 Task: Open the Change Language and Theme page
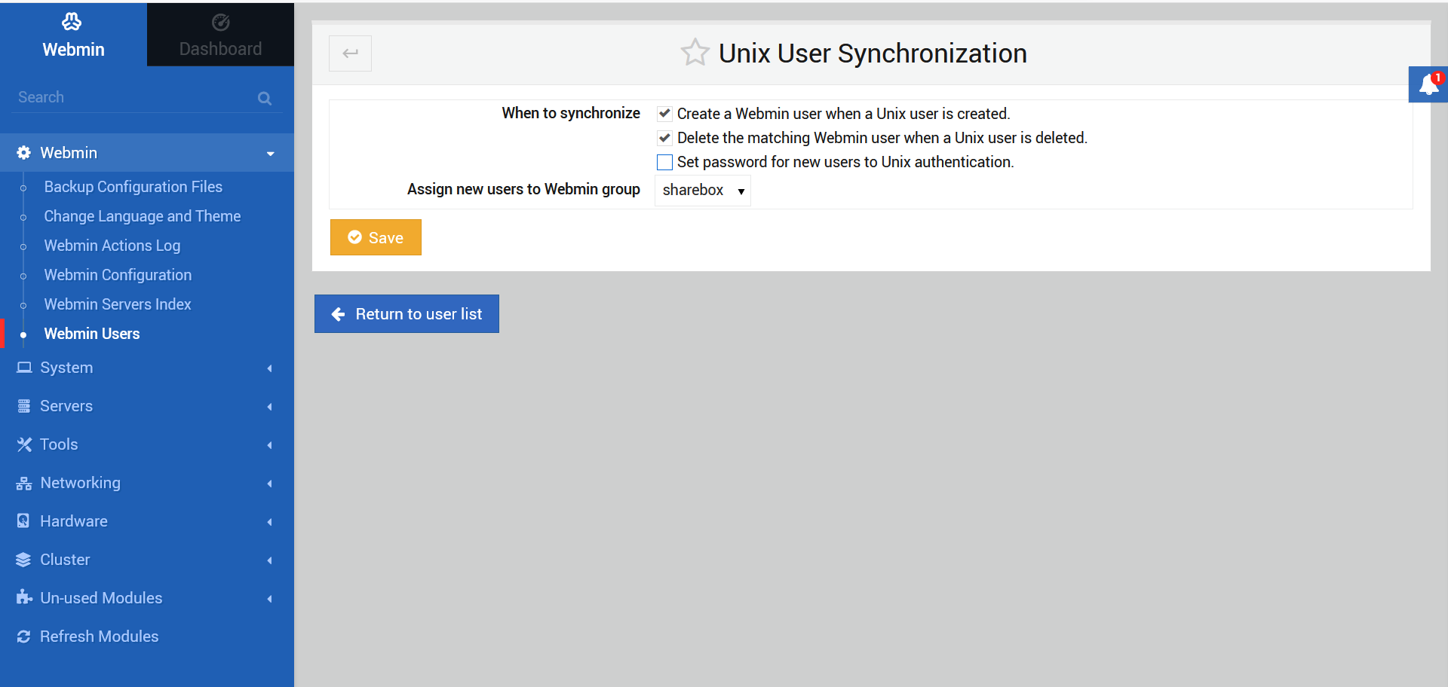tap(143, 216)
